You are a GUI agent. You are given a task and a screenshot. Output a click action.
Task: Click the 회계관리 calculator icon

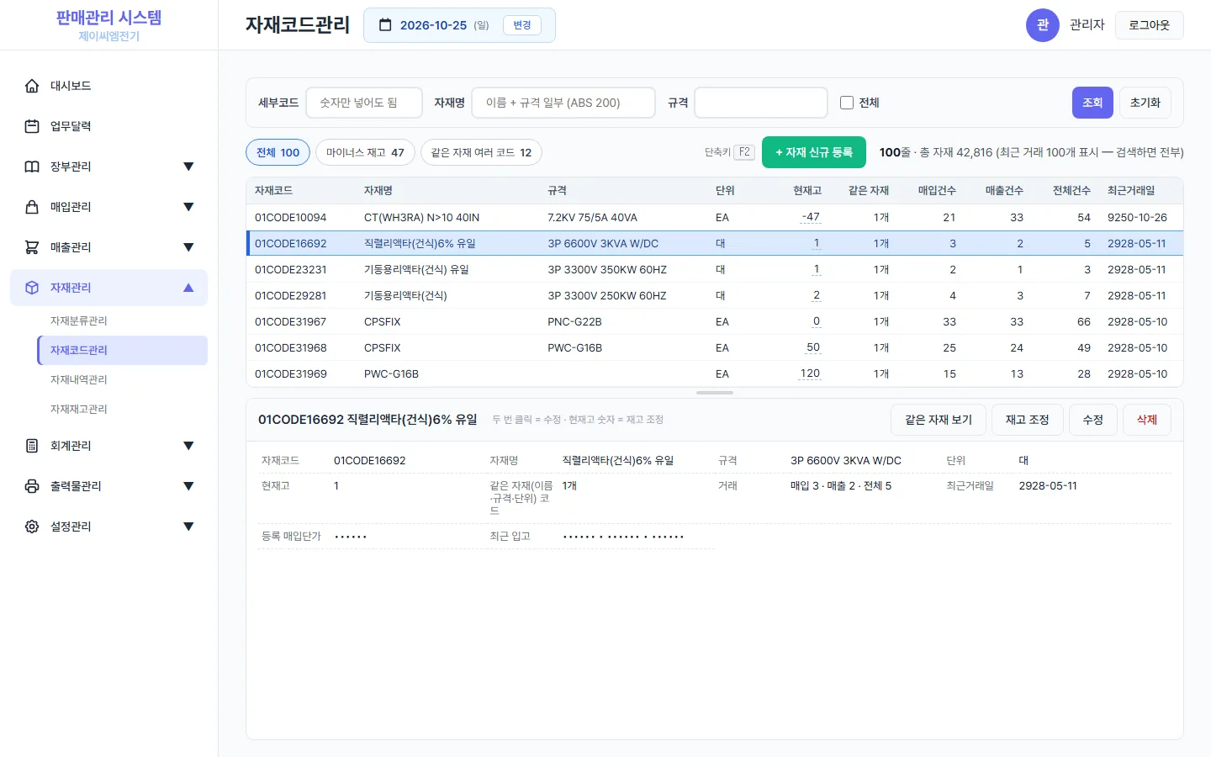click(x=32, y=446)
